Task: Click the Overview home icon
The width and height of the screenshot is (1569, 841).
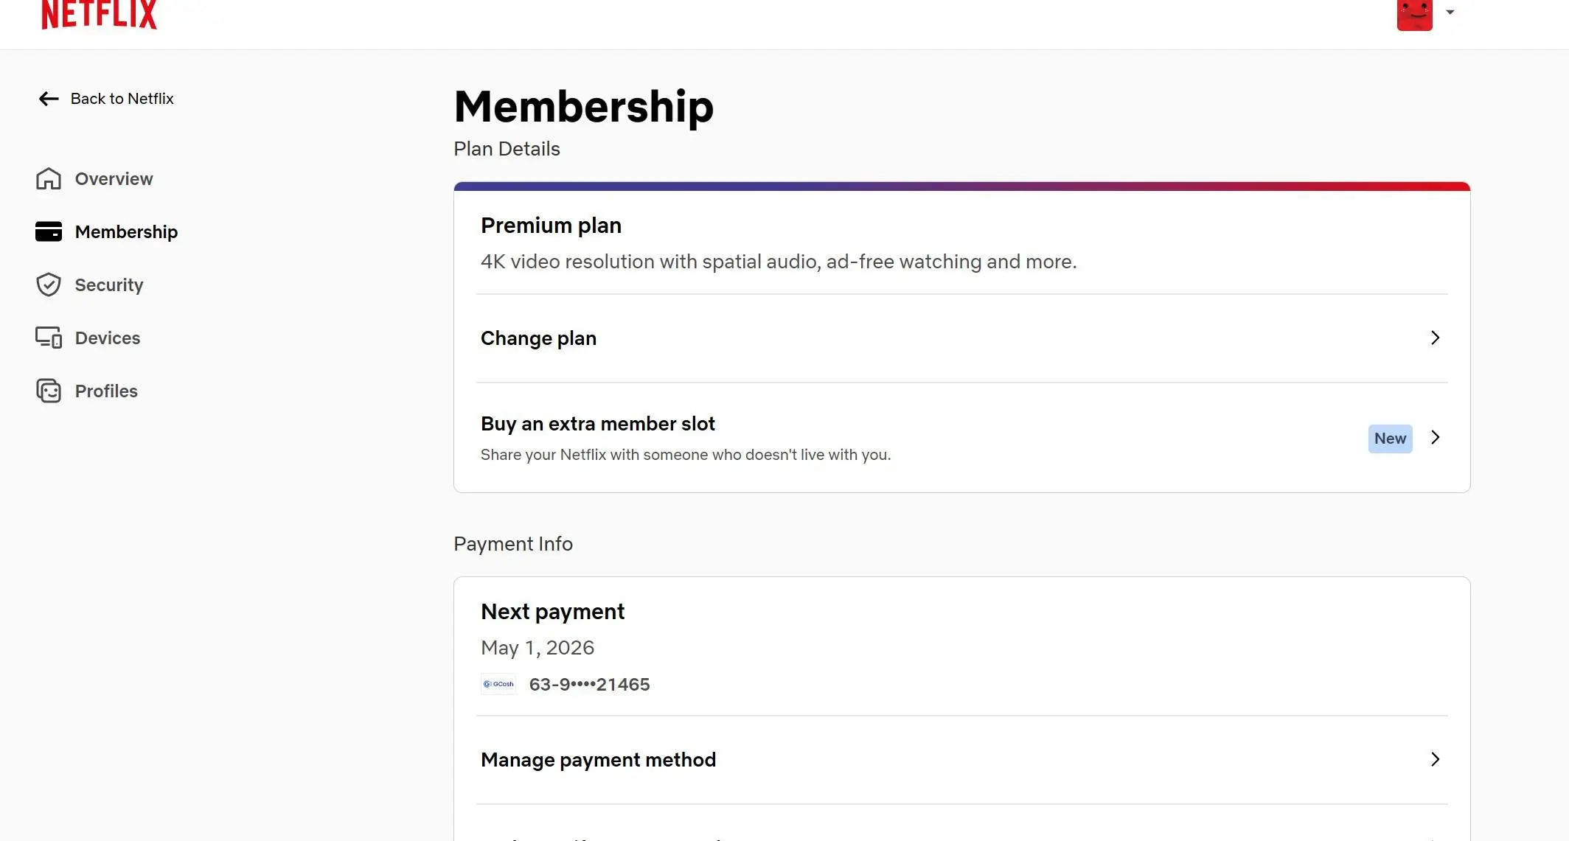Action: click(49, 179)
